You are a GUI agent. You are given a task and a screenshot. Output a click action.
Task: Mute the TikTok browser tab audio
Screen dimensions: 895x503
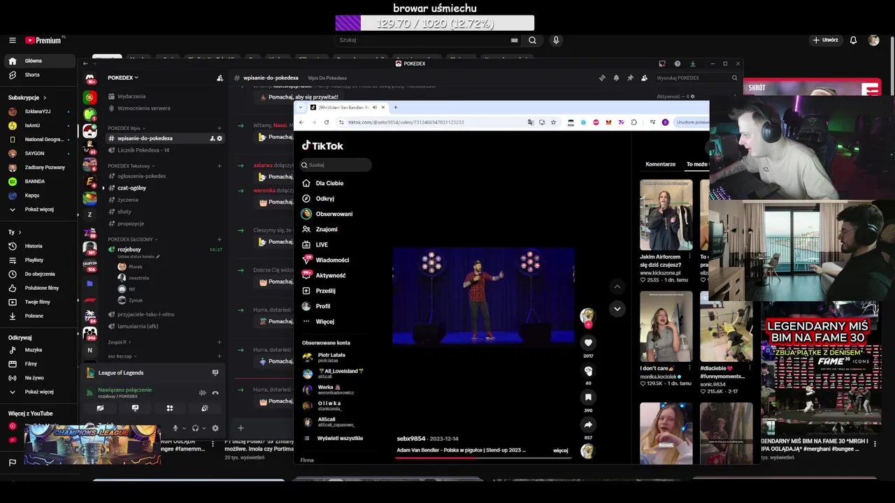375,108
